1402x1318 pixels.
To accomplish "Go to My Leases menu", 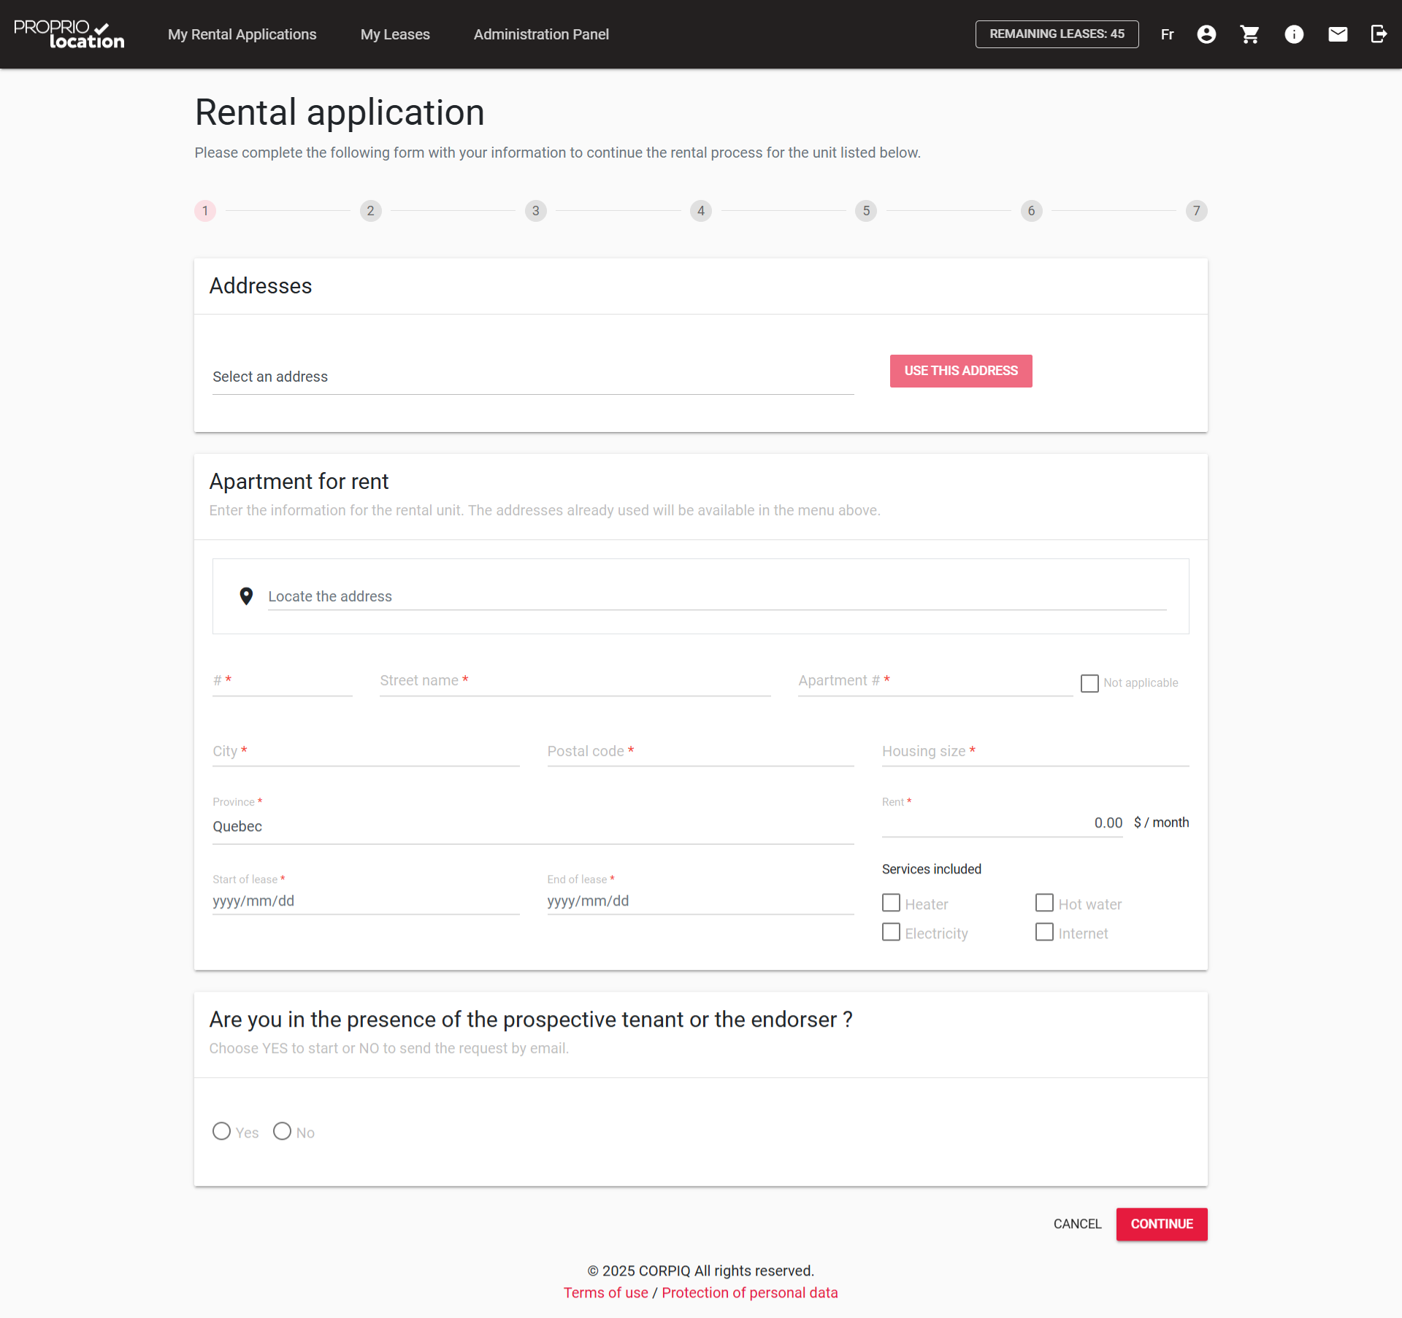I will click(x=395, y=34).
